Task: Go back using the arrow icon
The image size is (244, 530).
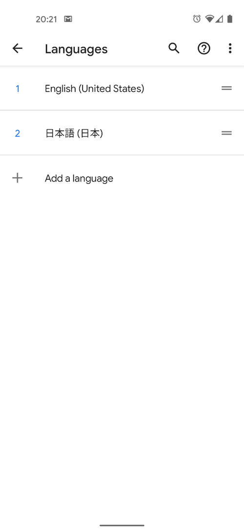Action: point(17,48)
